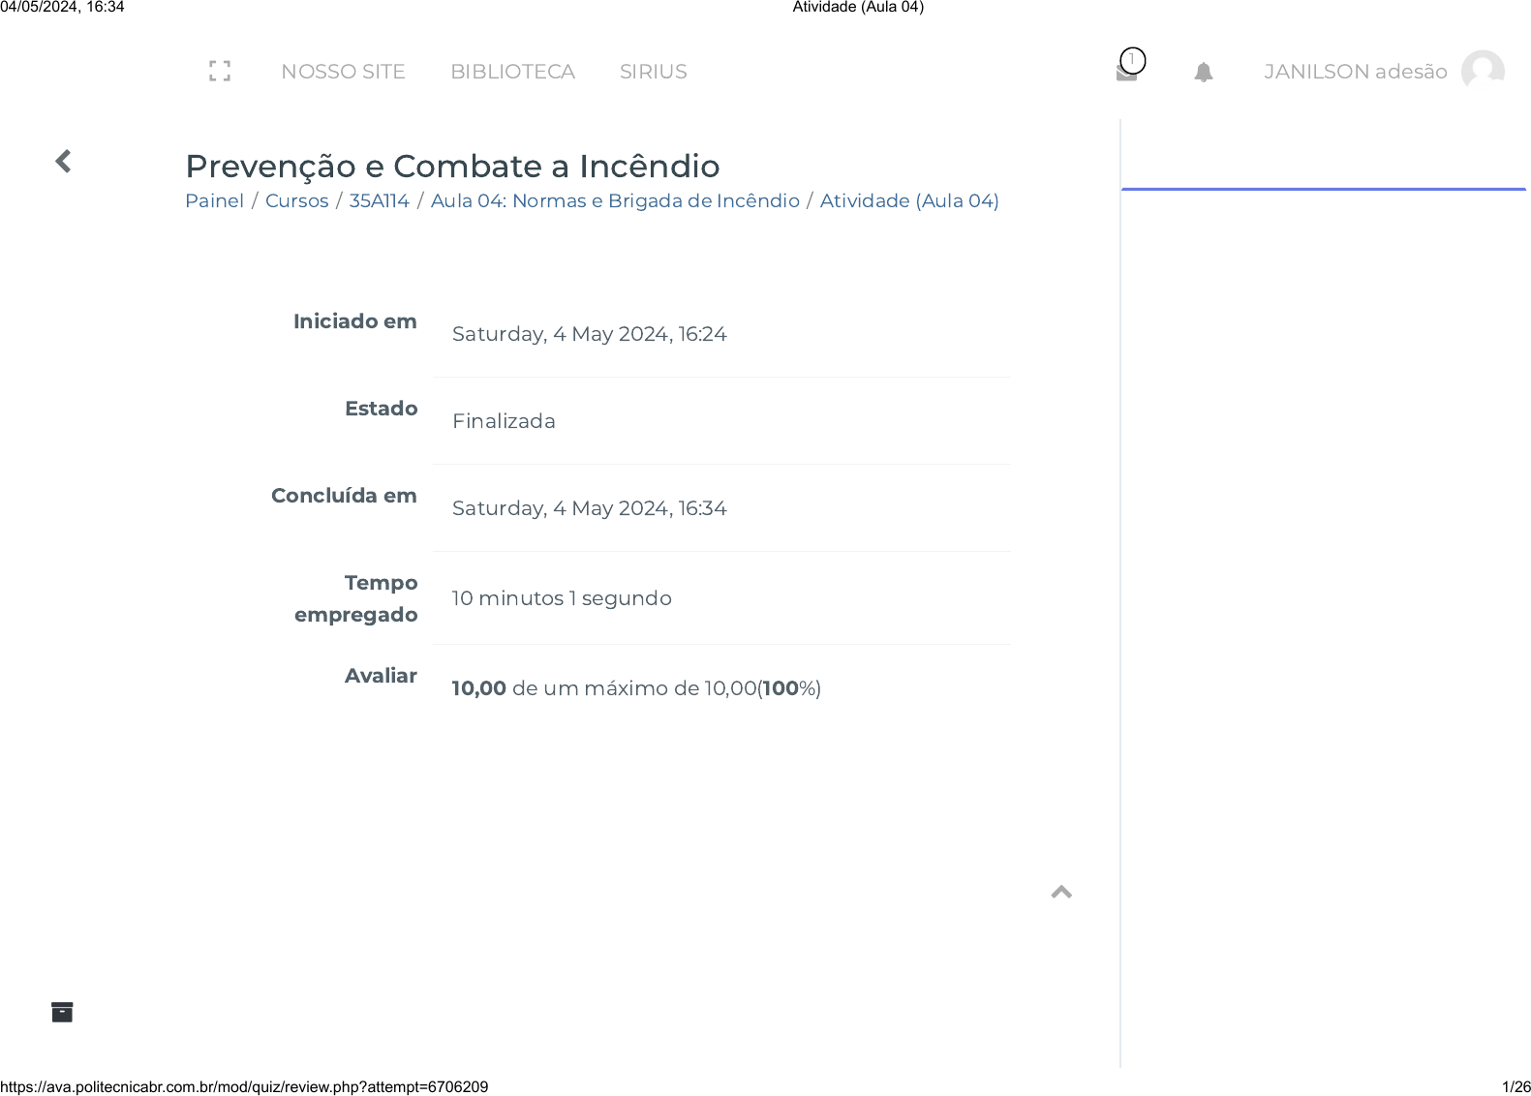Open course 35A114 breadcrumb link
The height and width of the screenshot is (1096, 1531).
379,200
